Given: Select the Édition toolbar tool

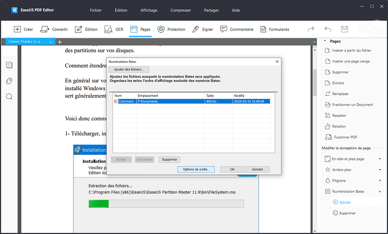Looking at the screenshot, I should [86, 29].
